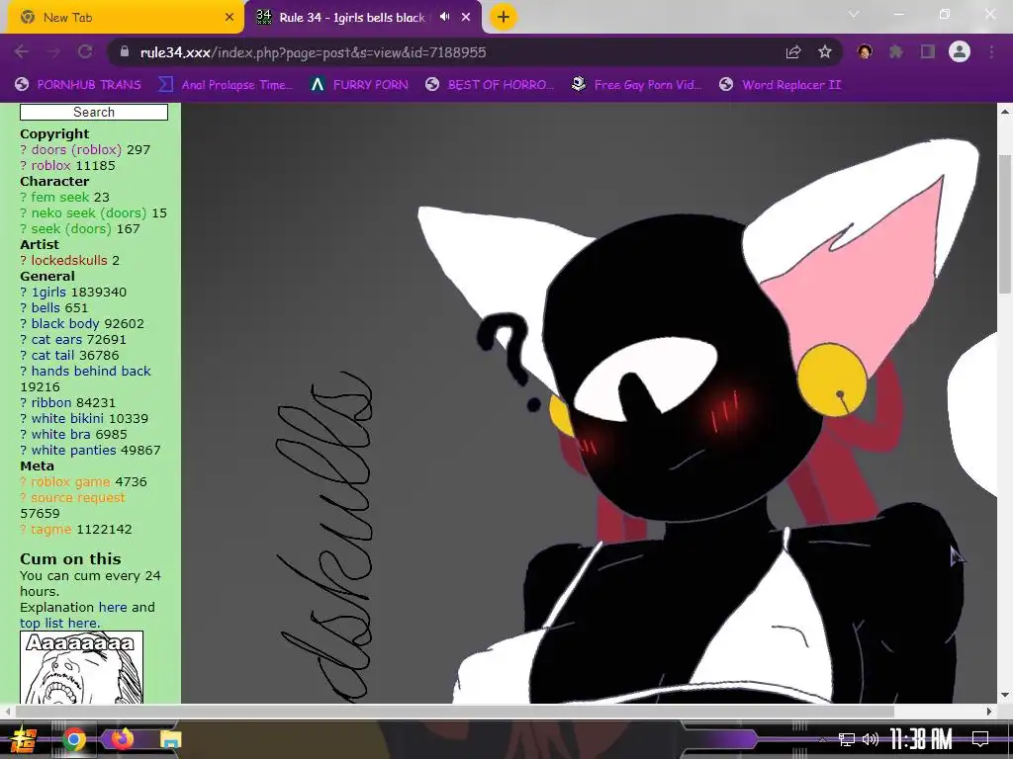This screenshot has height=759, width=1013.
Task: Click the address bar URL
Action: click(x=313, y=52)
